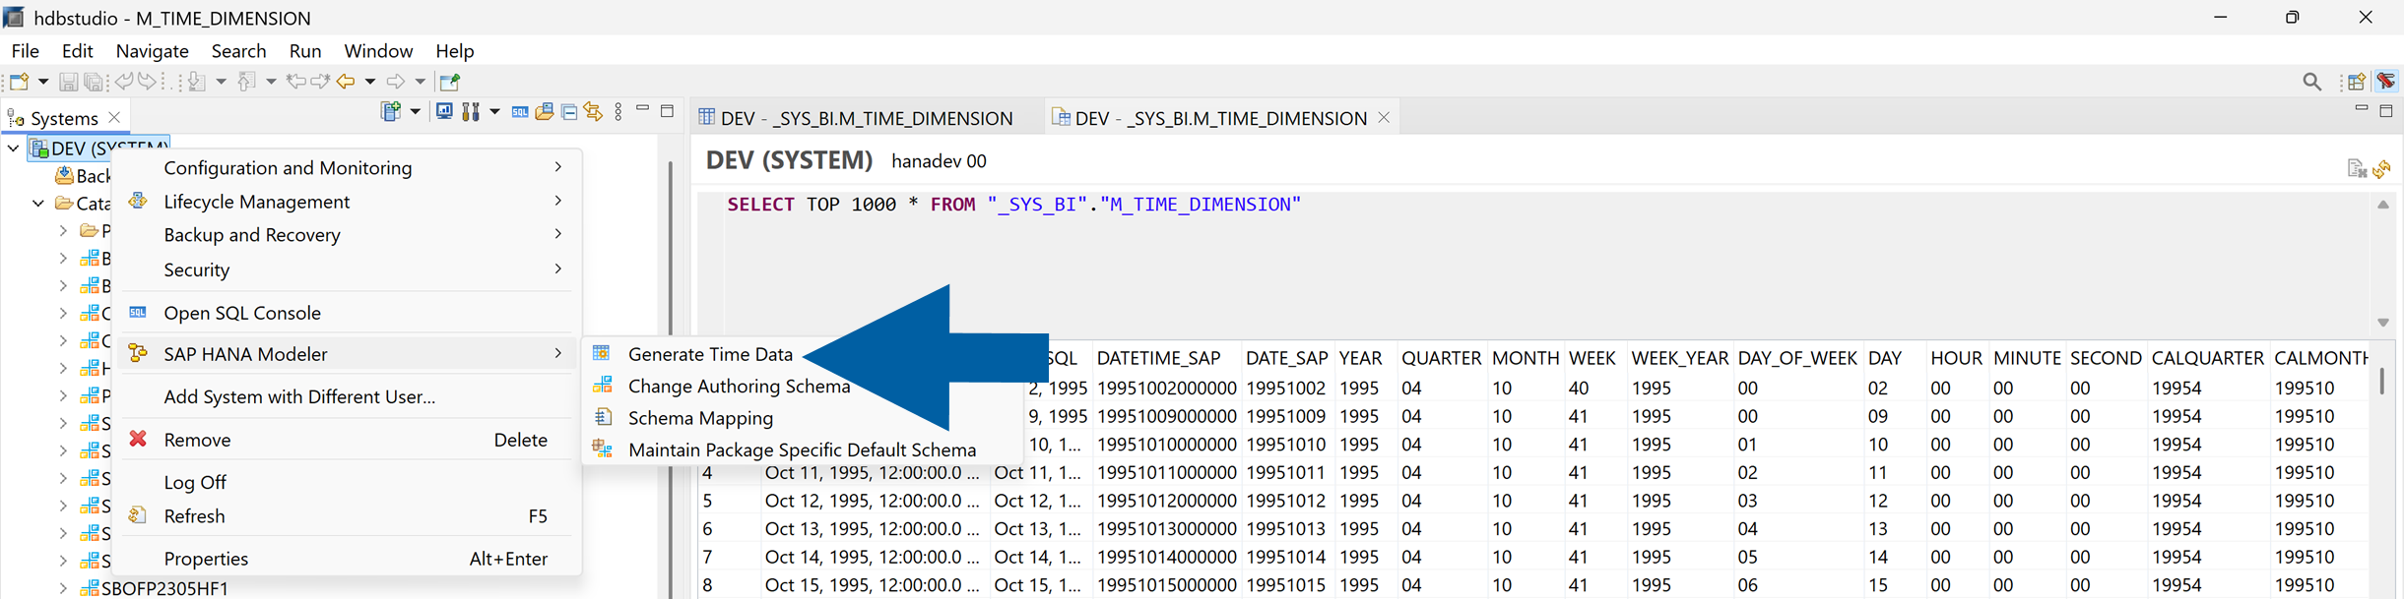2404x599 pixels.
Task: Click the Forward navigation arrow
Action: coord(395,82)
